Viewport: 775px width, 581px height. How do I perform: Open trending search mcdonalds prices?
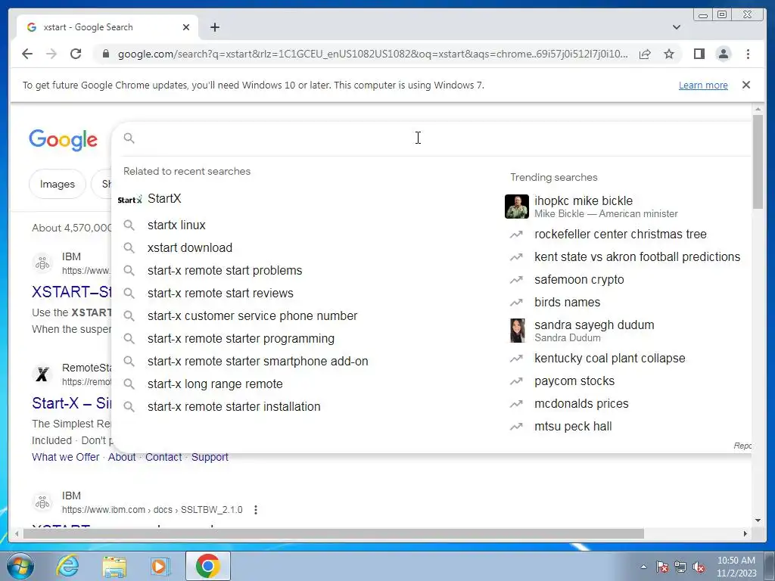(x=581, y=404)
